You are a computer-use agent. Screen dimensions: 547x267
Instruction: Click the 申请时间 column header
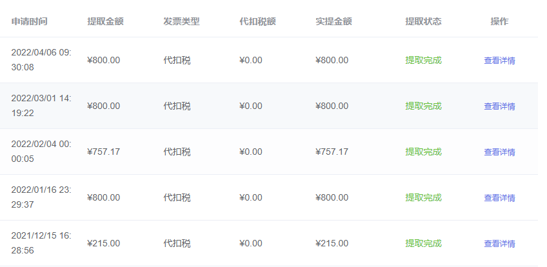click(x=29, y=21)
